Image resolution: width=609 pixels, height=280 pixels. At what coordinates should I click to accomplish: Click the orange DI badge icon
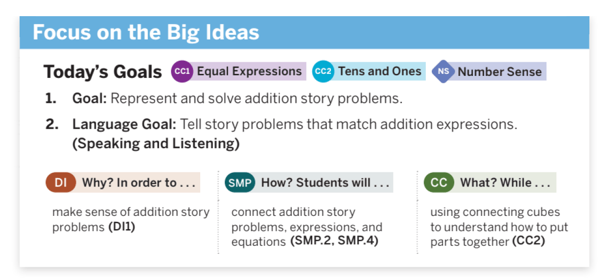pos(61,183)
